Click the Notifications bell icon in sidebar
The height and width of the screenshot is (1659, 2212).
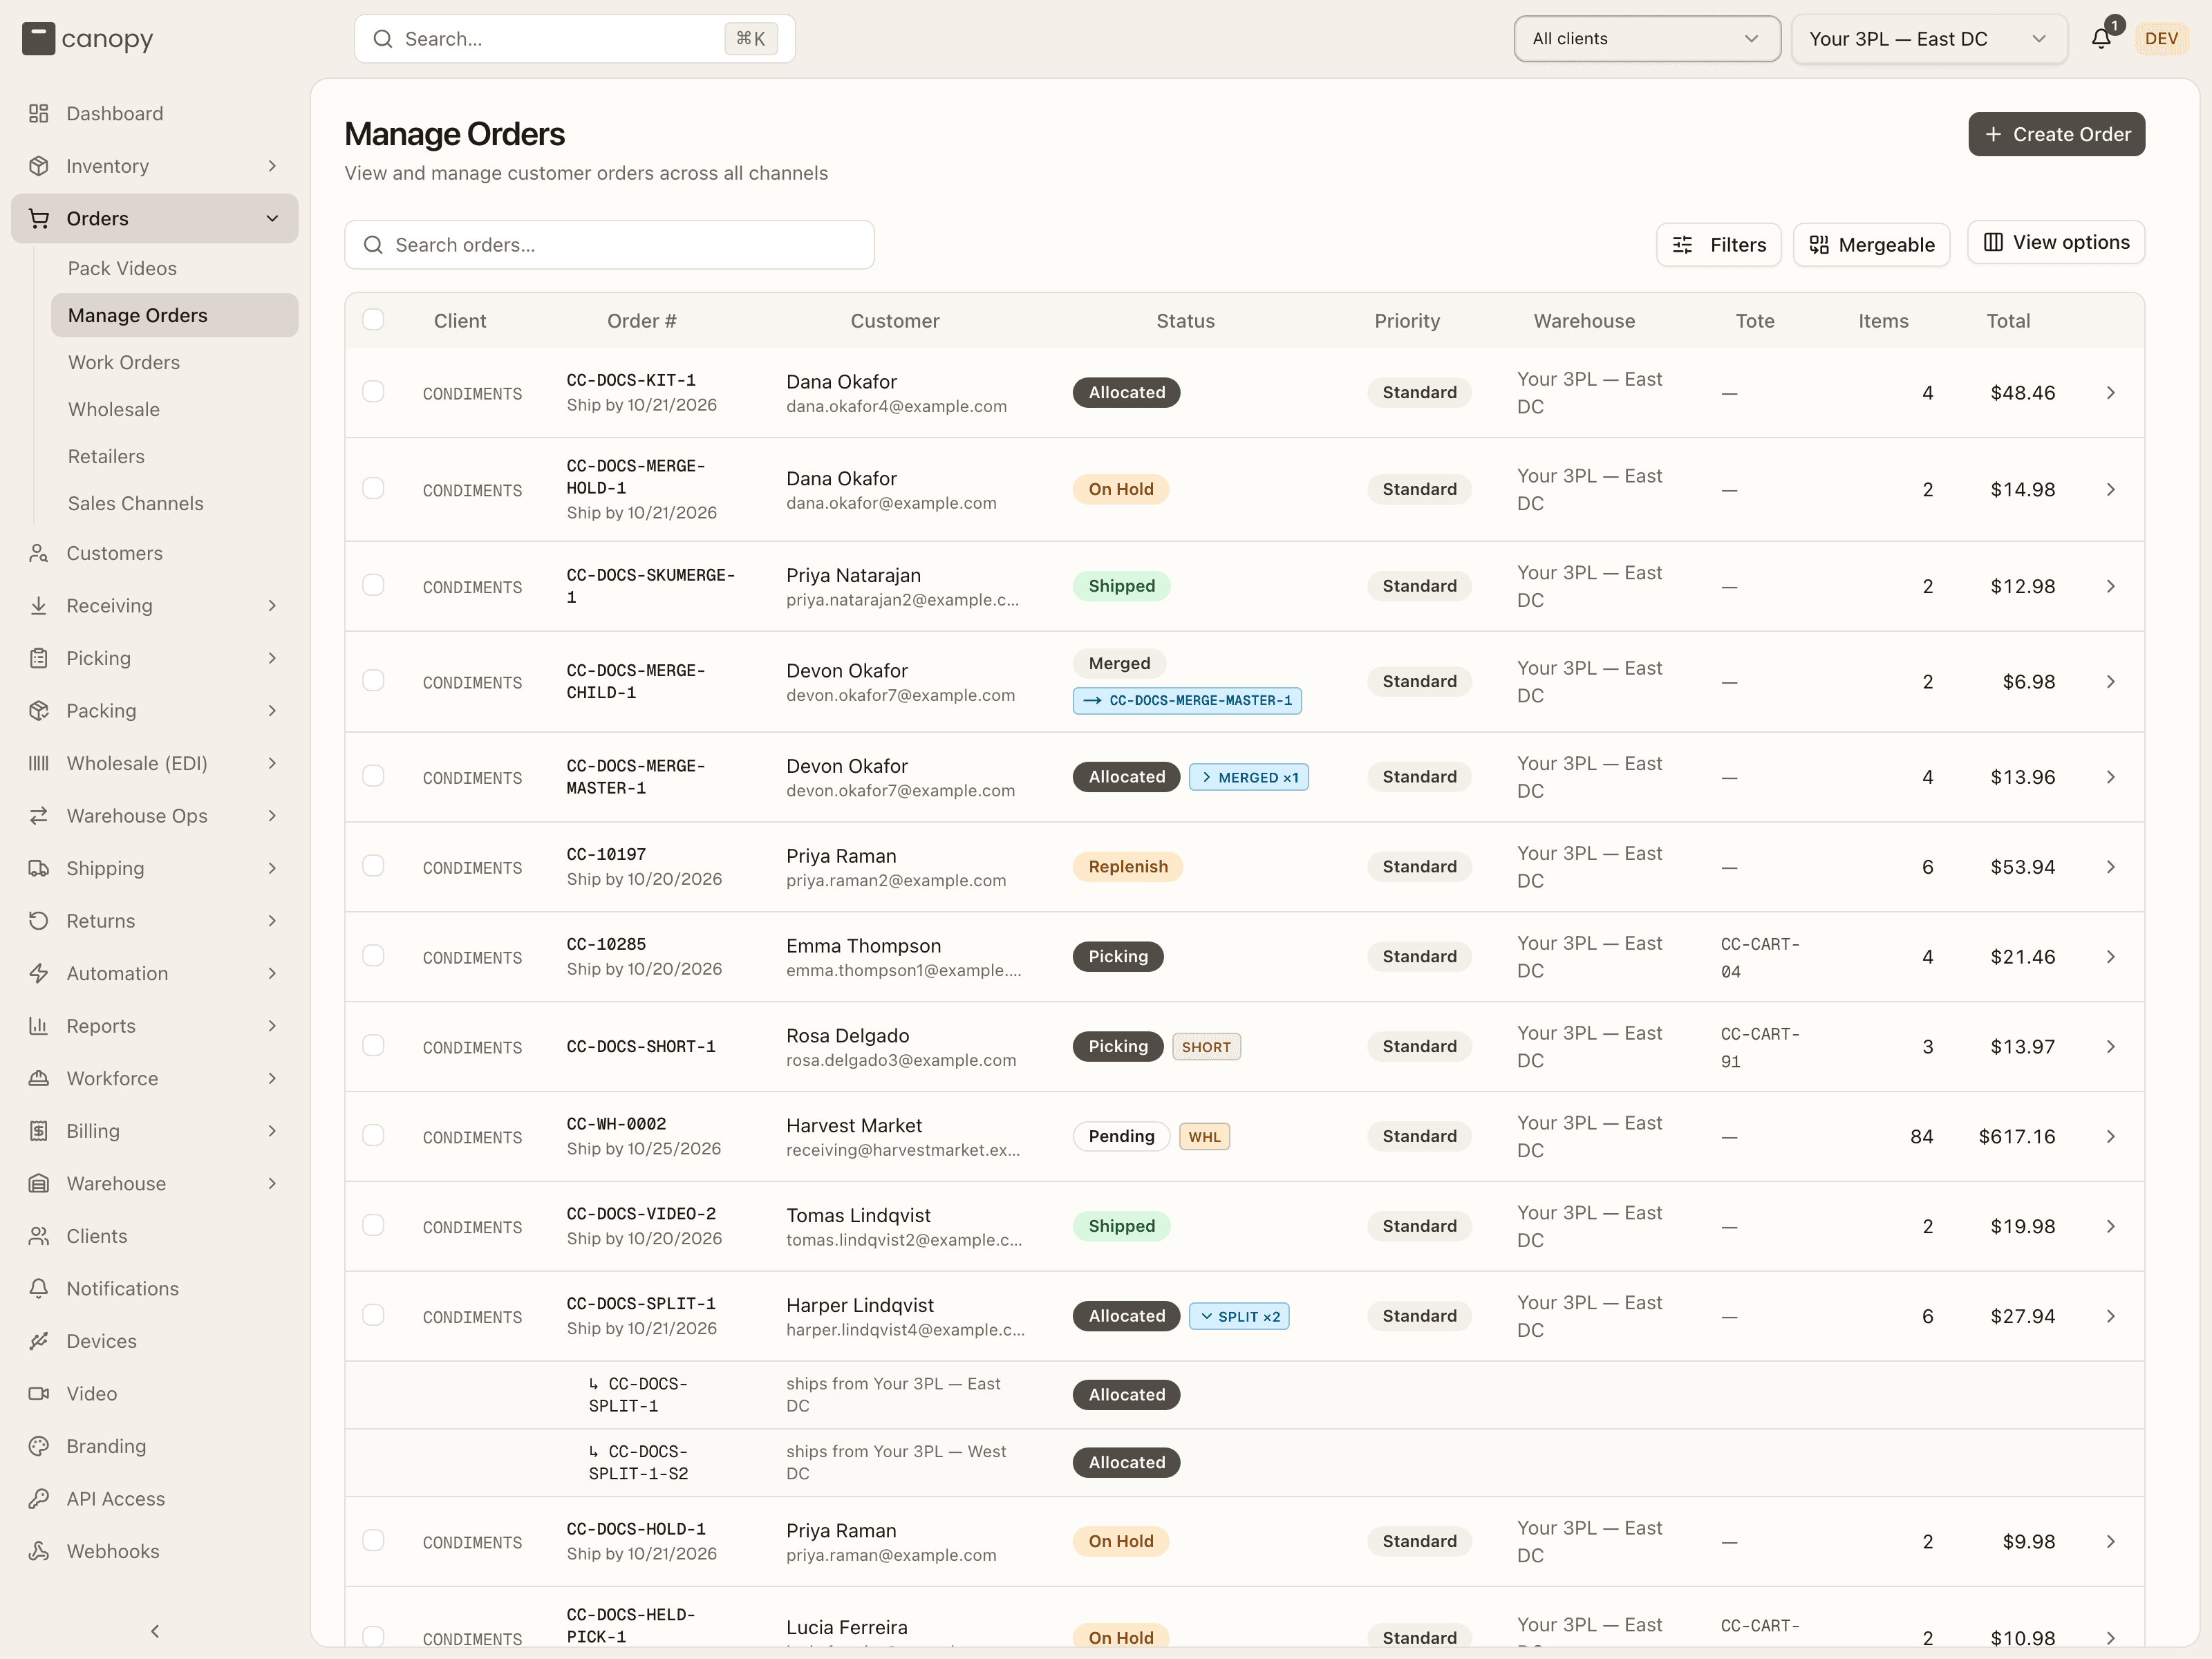[38, 1288]
